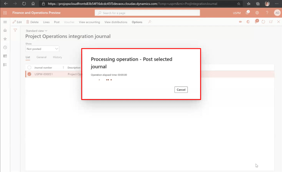Screen dimensions: 282x172
Task: Click the Home icon in sidebar
Action: (x=5, y=30)
